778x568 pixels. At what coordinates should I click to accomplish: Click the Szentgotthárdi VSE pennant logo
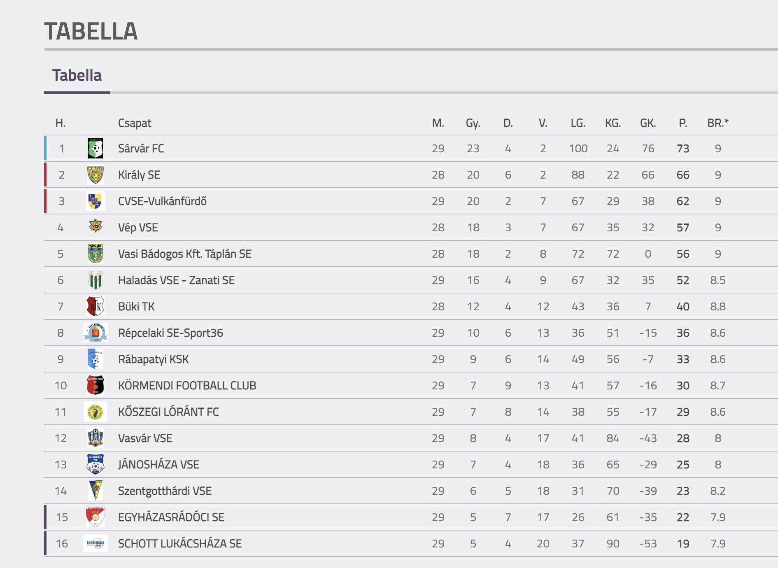pyautogui.click(x=96, y=491)
